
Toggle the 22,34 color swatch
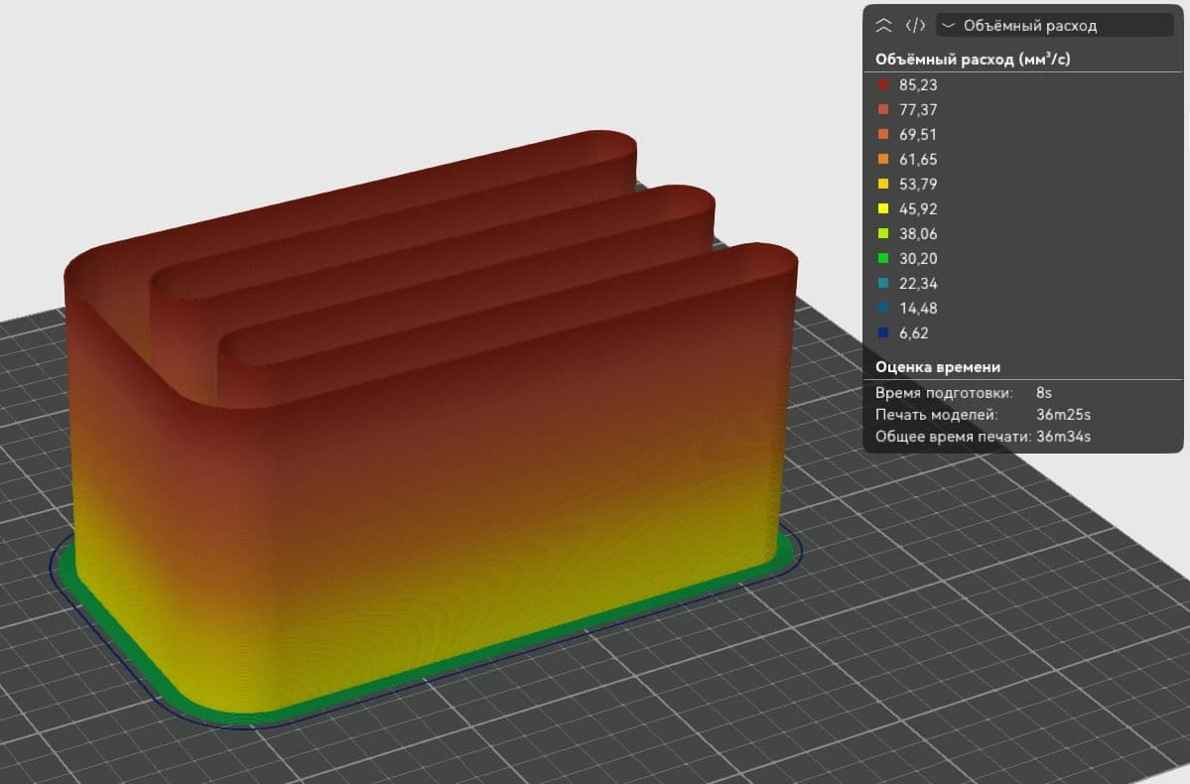883,283
